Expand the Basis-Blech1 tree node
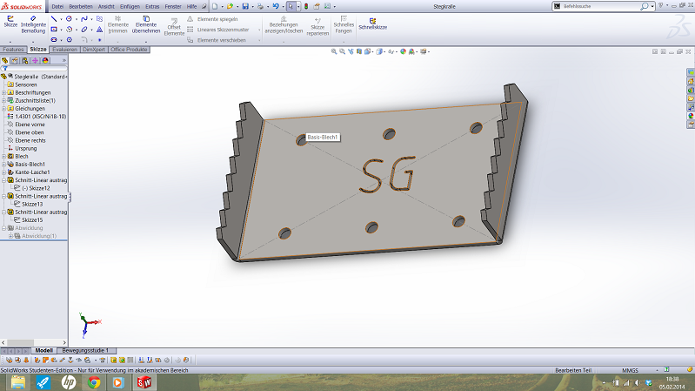 coord(3,164)
